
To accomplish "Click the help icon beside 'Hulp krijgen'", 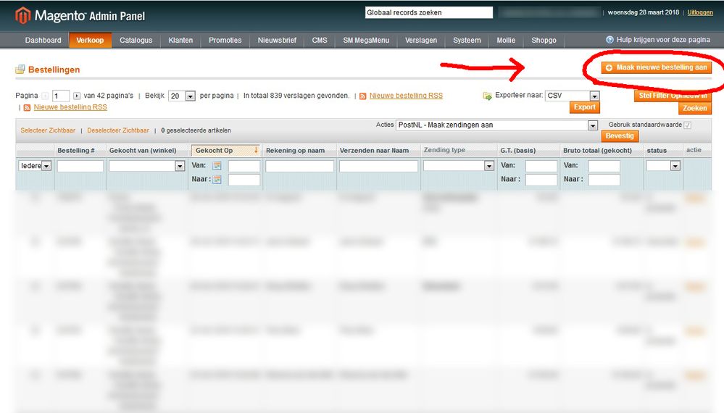I will [609, 40].
